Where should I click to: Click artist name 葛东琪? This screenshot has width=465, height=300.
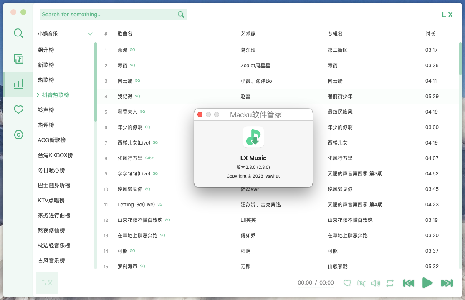pos(248,50)
